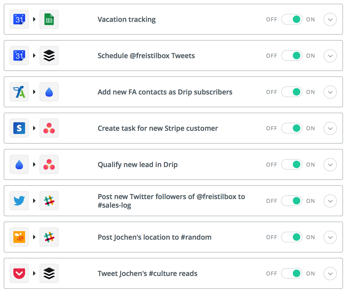Screen dimensions: 347x292
Task: Disable the Create task for Stripe customer zap
Action: (x=291, y=128)
